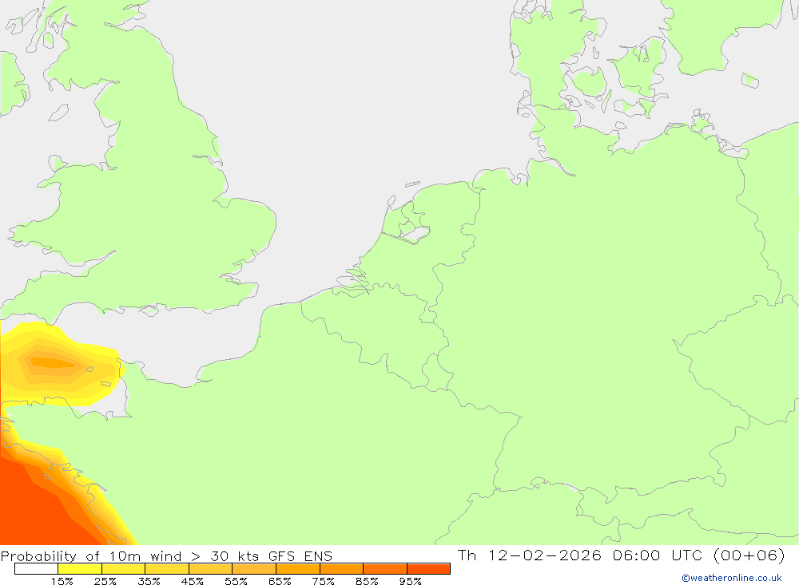
Task: Click the "(00+06)" forecast run offset
Action: 749,555
